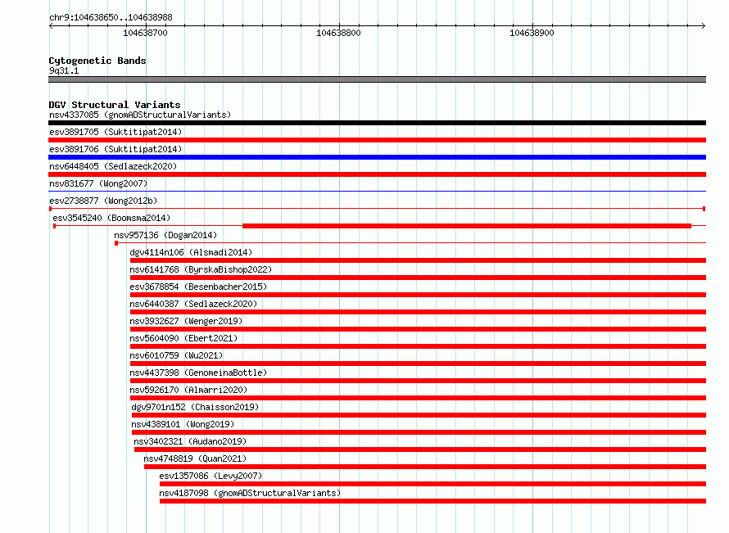Click the thick red esv3545240 Boomsma2014 bar
Screen dimensions: 729x533
(467, 226)
